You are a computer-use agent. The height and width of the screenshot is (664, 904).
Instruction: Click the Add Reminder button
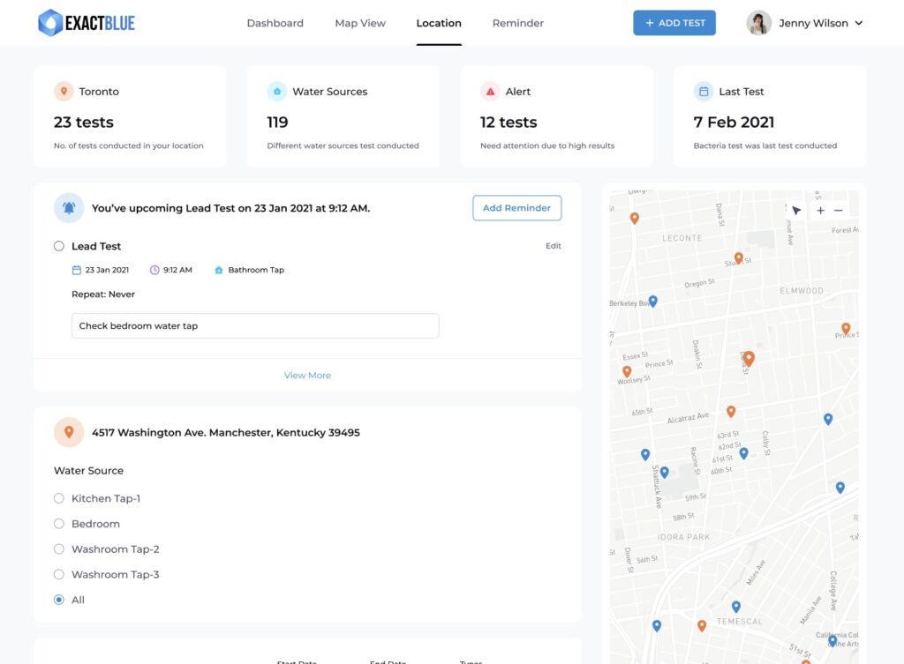tap(517, 208)
